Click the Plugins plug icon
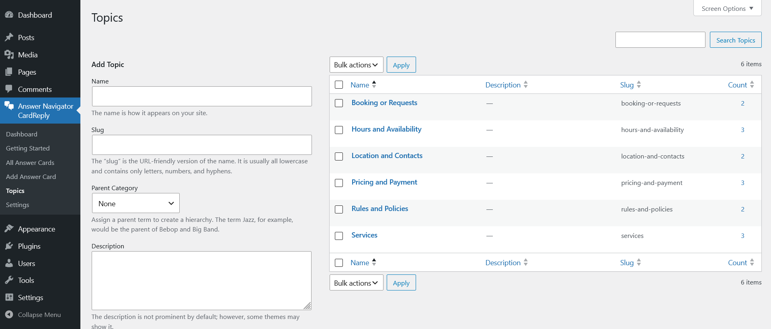The width and height of the screenshot is (771, 329). (x=9, y=246)
